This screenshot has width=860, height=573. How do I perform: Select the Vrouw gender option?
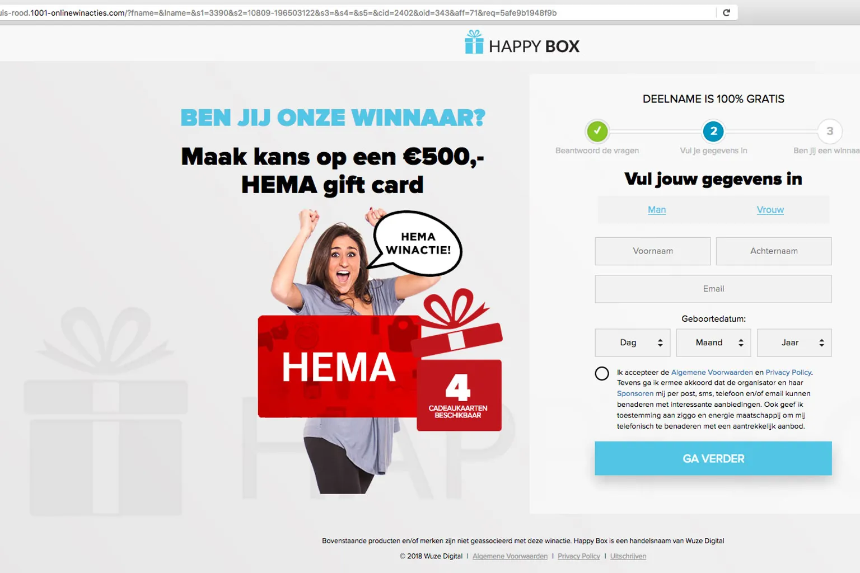pyautogui.click(x=770, y=210)
